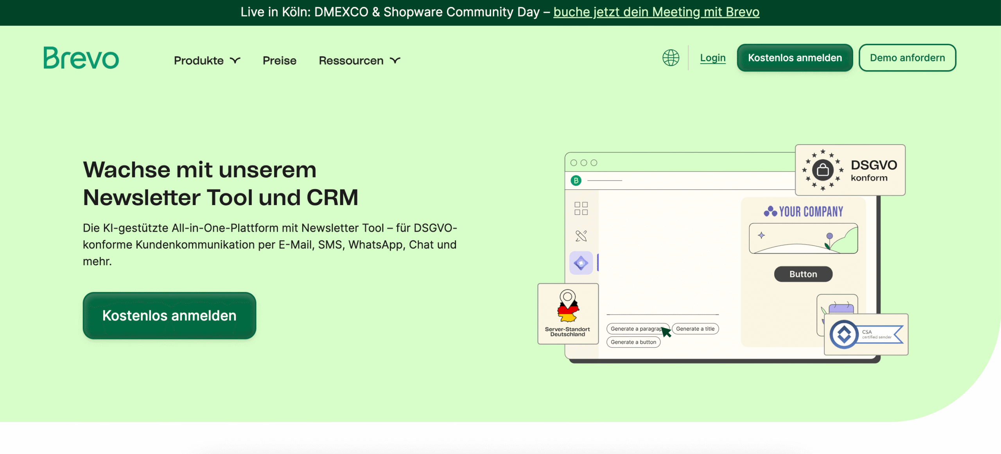Click Kostenlos anmelden in the header
This screenshot has height=454, width=1001.
(x=795, y=58)
